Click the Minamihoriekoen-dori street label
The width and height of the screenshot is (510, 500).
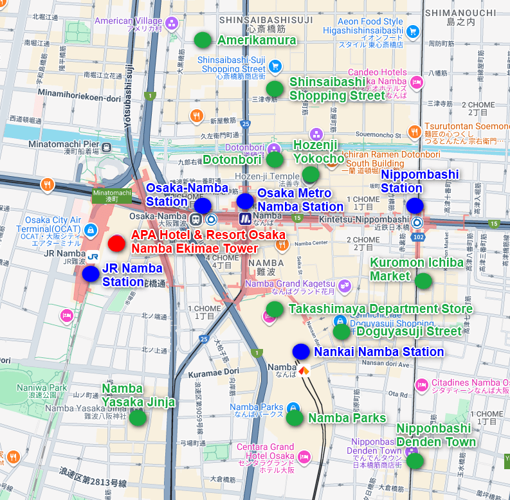tap(79, 95)
